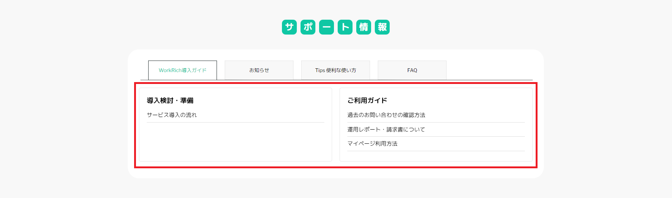Open the サービス導入の流れ link
This screenshot has width=672, height=198.
point(172,115)
